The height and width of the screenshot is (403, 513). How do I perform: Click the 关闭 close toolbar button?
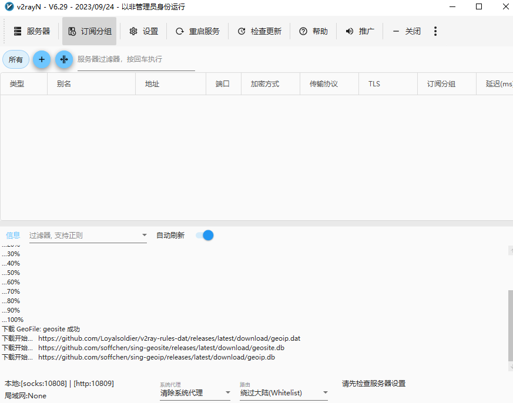[x=406, y=31]
